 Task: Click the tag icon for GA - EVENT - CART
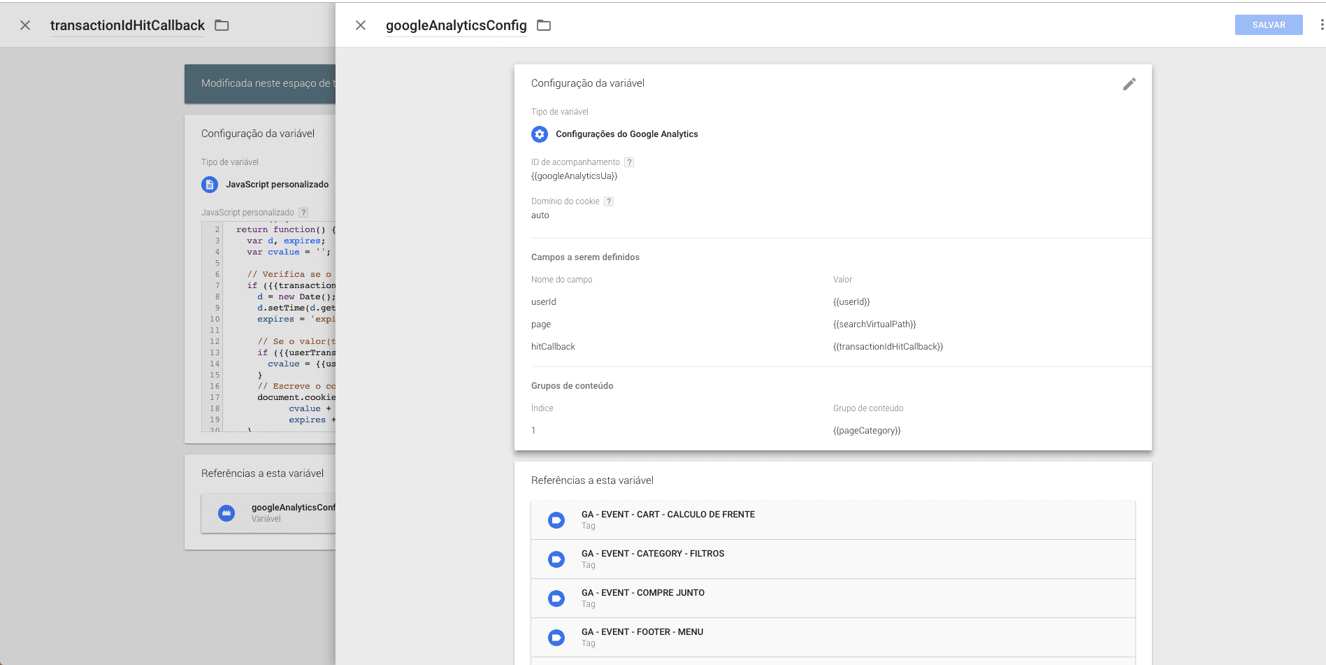(x=556, y=520)
